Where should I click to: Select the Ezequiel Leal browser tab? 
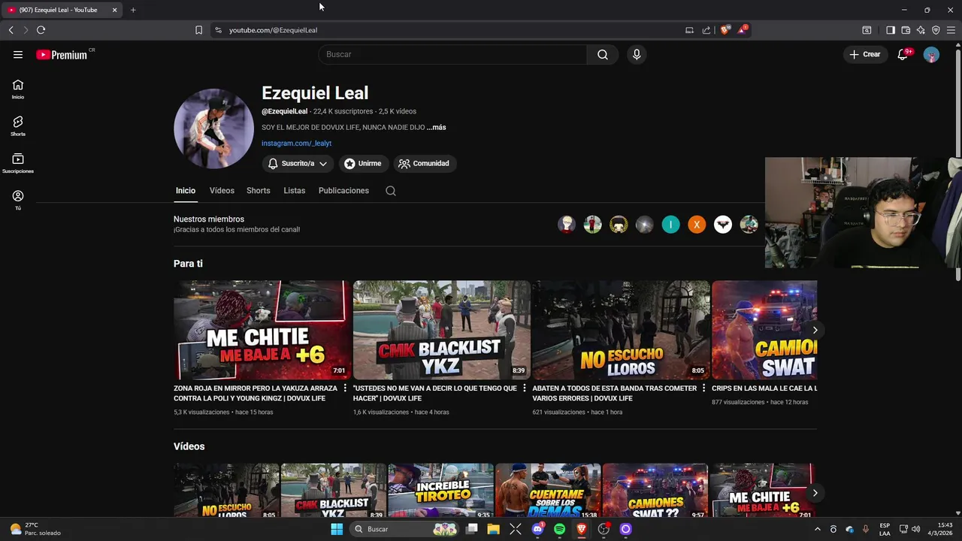[x=62, y=10]
